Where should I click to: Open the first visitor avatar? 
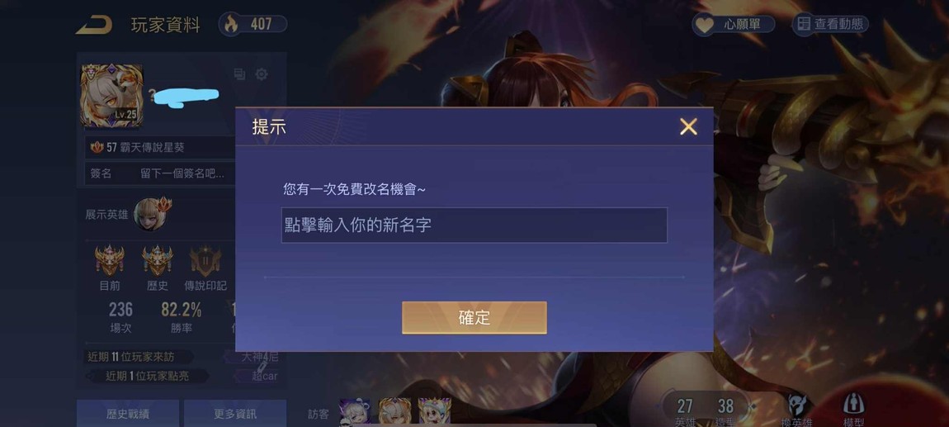pyautogui.click(x=355, y=411)
